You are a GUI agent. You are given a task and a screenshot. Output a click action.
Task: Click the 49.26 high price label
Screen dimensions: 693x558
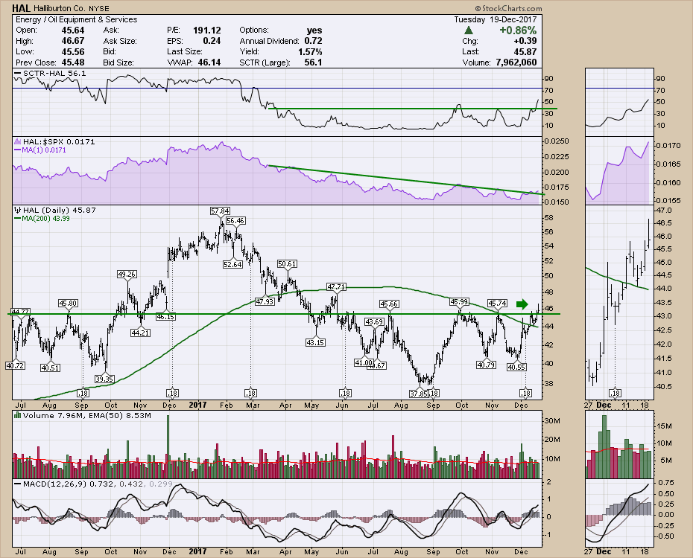(x=127, y=274)
